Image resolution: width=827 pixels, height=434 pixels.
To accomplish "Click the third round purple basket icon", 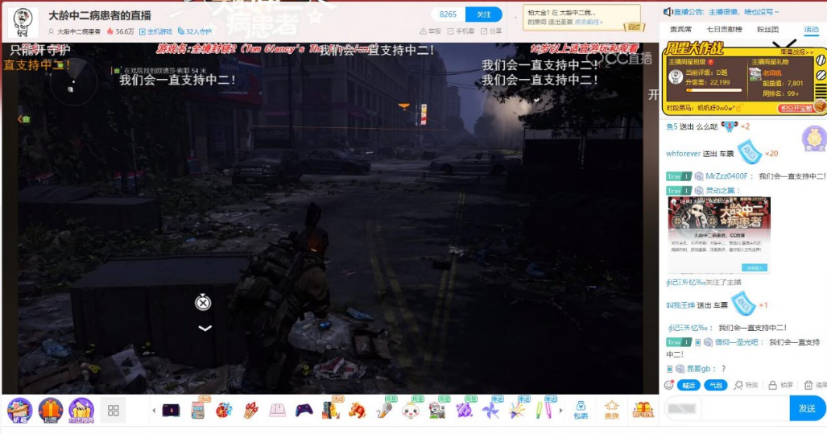I will click(81, 411).
